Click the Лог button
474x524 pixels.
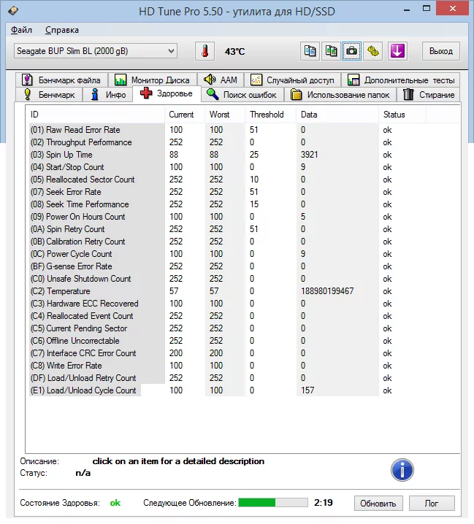point(432,503)
